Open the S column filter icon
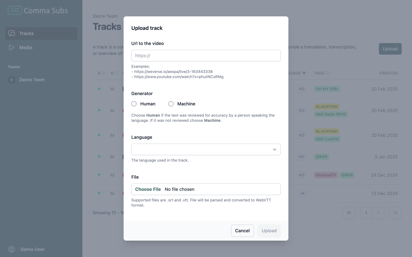This screenshot has height=257, width=412. tap(104, 73)
